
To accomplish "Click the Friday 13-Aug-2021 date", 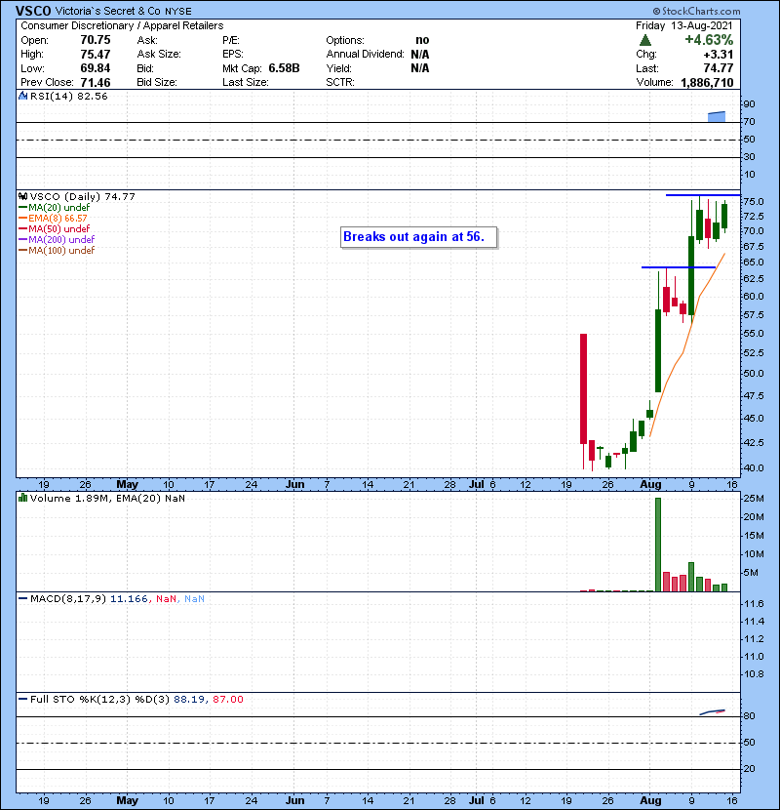I will click(684, 25).
